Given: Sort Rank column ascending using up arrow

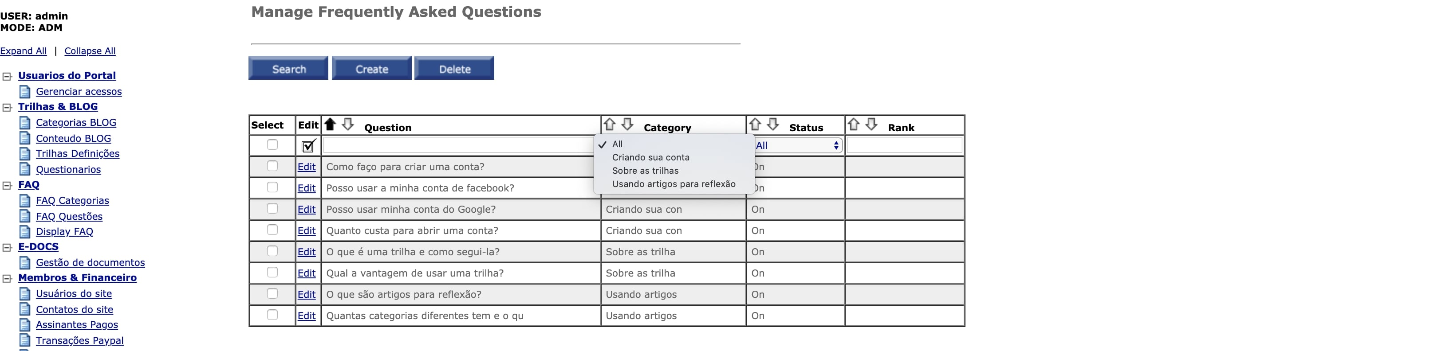Looking at the screenshot, I should tap(853, 124).
